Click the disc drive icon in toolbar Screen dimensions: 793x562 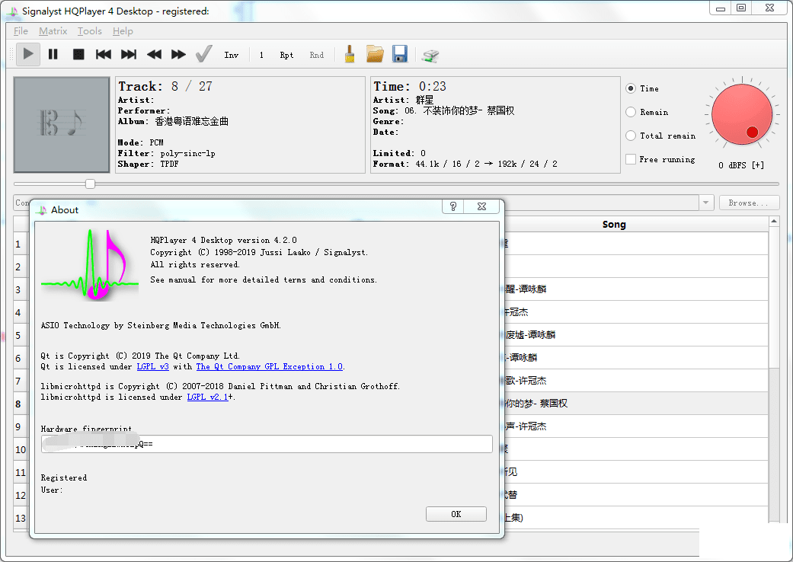point(430,55)
